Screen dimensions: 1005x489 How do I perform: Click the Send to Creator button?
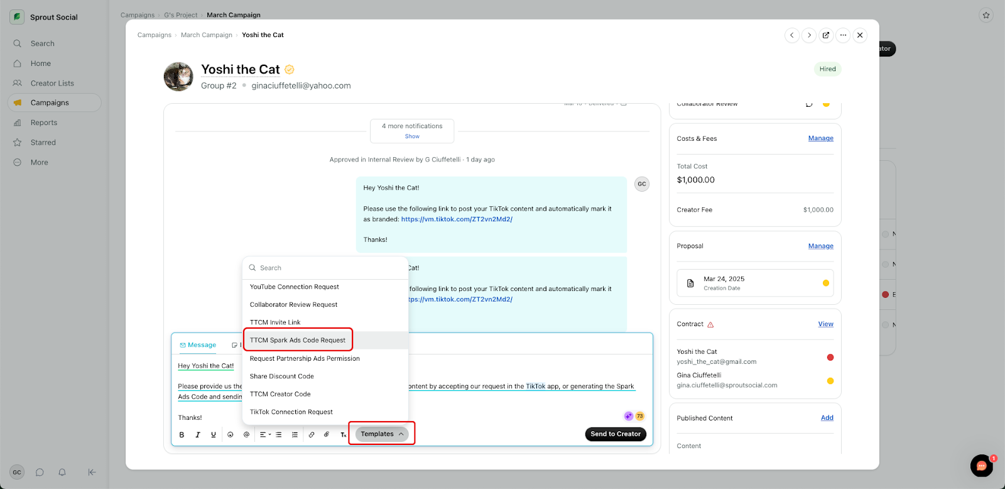coord(616,434)
